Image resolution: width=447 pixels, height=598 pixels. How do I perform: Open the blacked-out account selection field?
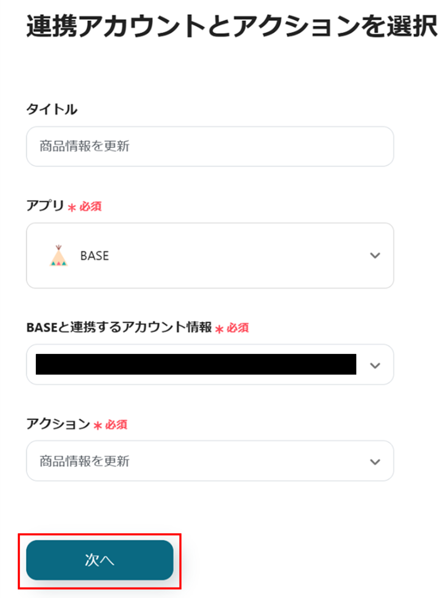(x=196, y=364)
